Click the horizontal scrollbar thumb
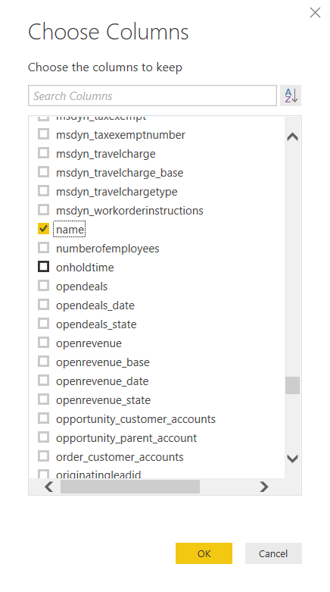Image resolution: width=330 pixels, height=592 pixels. point(130,487)
